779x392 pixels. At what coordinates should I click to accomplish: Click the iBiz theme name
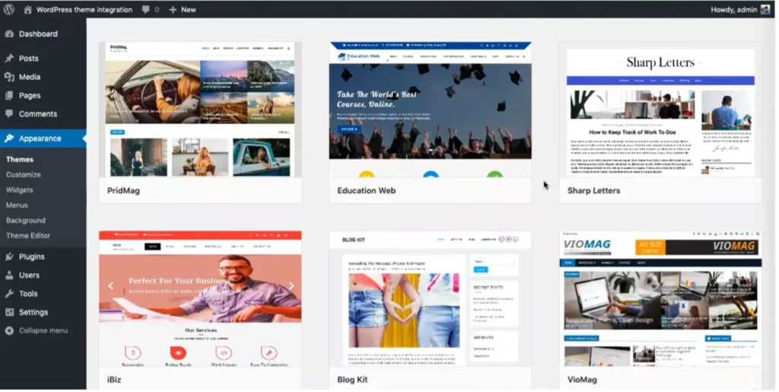(114, 380)
